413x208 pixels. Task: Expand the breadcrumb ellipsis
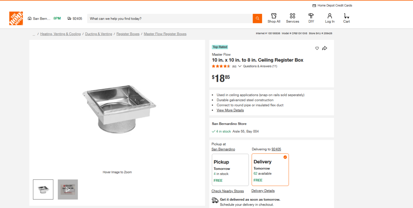pos(34,34)
